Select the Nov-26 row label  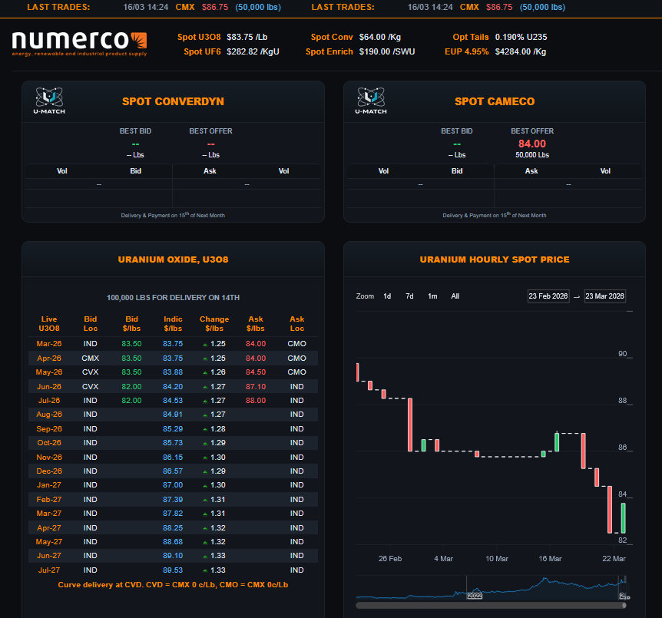coord(49,458)
